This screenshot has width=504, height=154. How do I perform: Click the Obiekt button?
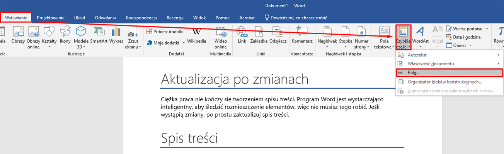(456, 45)
